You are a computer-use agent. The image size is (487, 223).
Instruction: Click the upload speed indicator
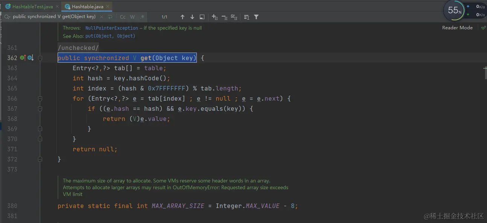coord(476,6)
